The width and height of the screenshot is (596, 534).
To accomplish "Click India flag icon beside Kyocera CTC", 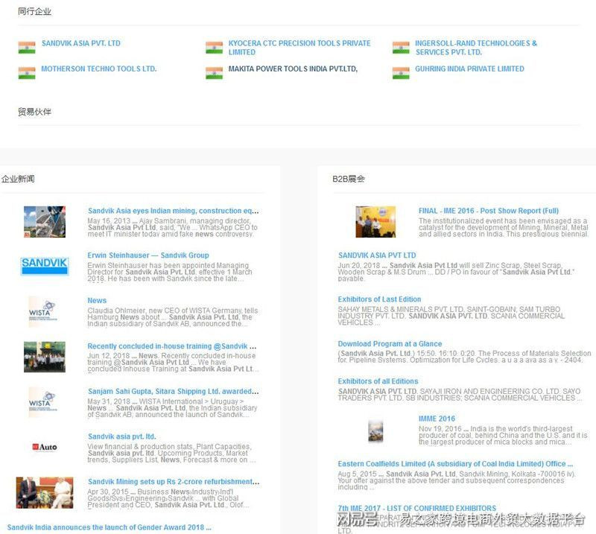I will click(x=214, y=47).
